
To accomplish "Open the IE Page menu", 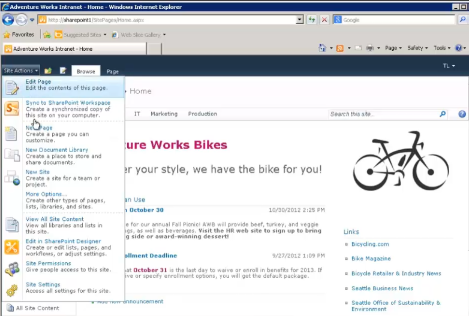I will coord(393,48).
